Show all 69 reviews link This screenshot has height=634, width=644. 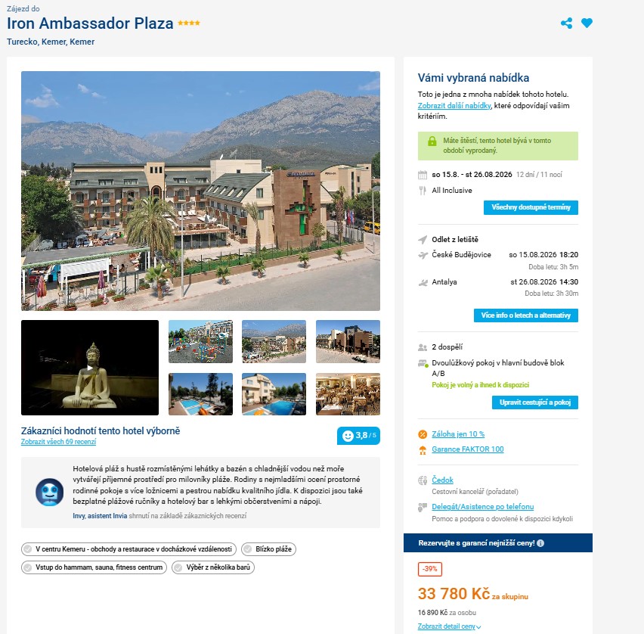(58, 442)
